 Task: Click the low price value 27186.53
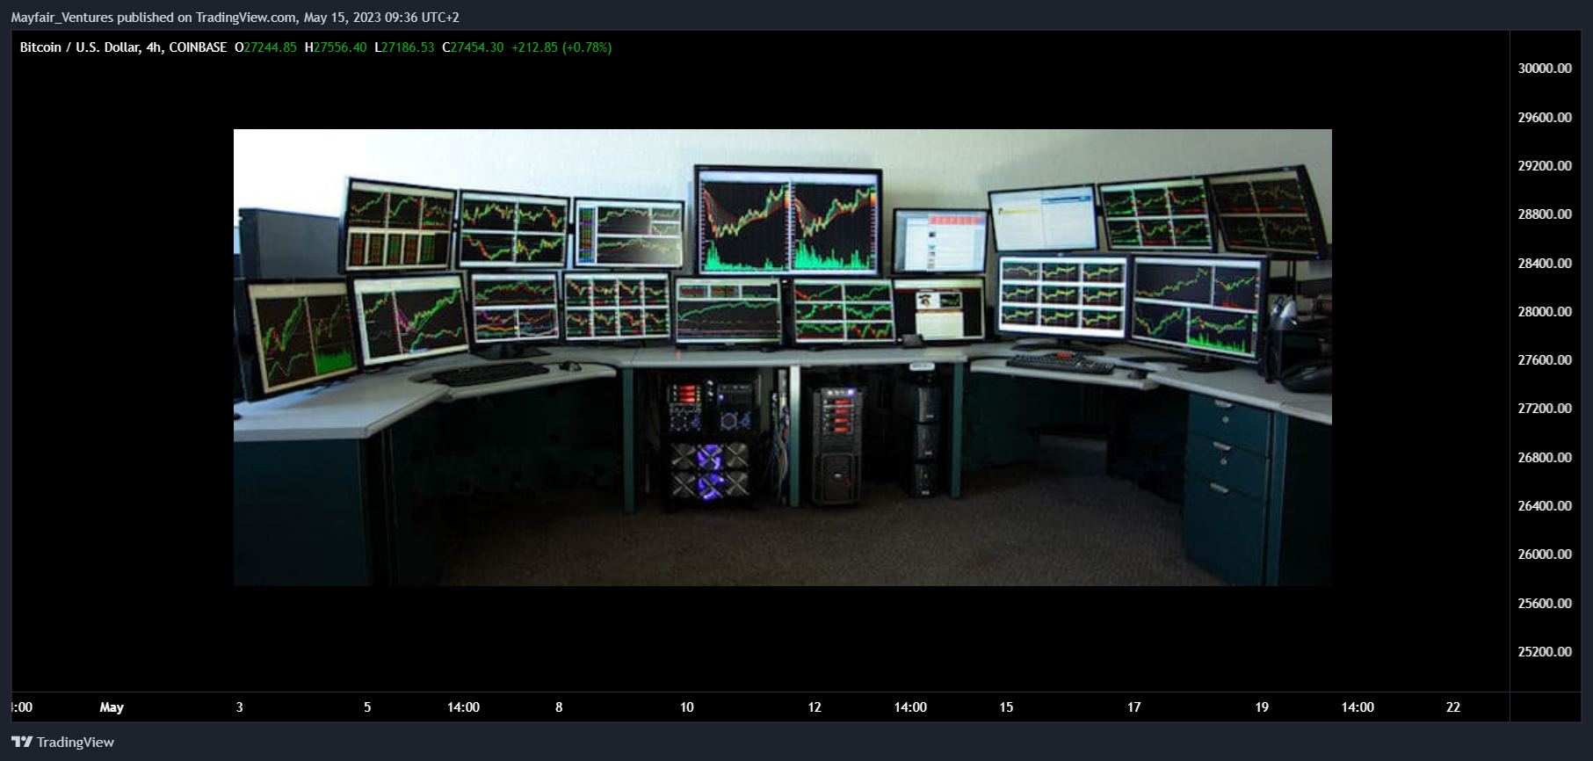coord(408,47)
